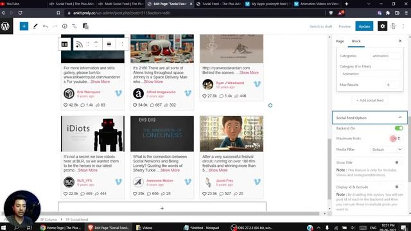Open the WordPress logo menu
The width and height of the screenshot is (411, 231).
[x=6, y=26]
